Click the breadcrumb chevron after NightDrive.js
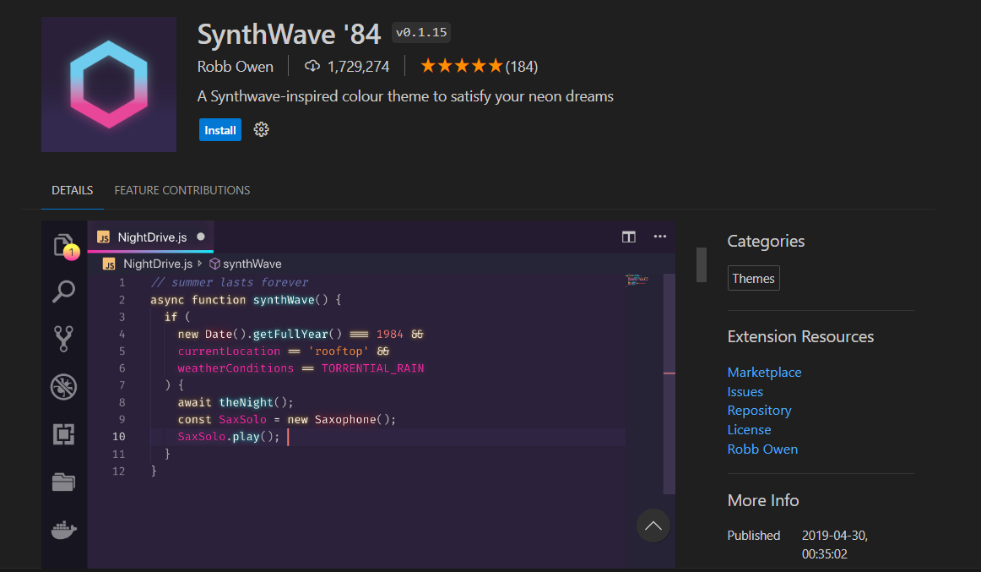This screenshot has width=981, height=572. coord(200,264)
